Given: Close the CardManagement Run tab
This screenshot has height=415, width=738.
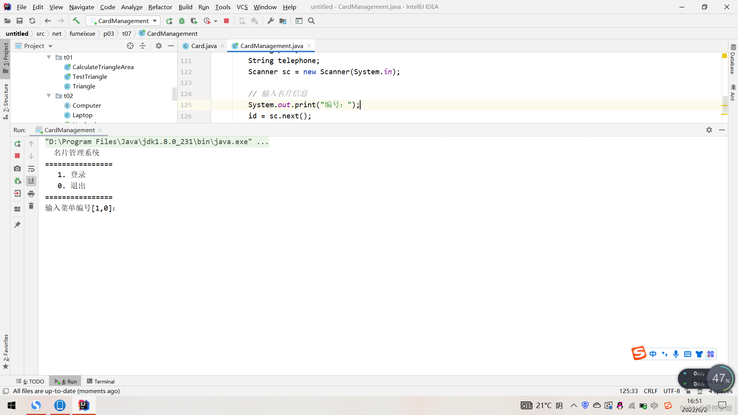Looking at the screenshot, I should (100, 130).
